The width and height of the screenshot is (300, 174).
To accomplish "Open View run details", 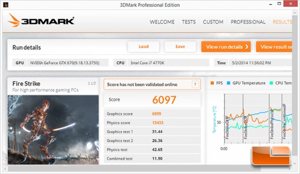I will pos(226,47).
